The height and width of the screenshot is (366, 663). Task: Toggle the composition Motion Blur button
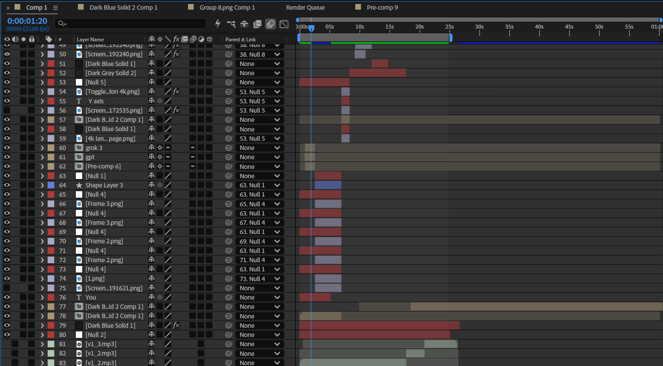pos(271,24)
